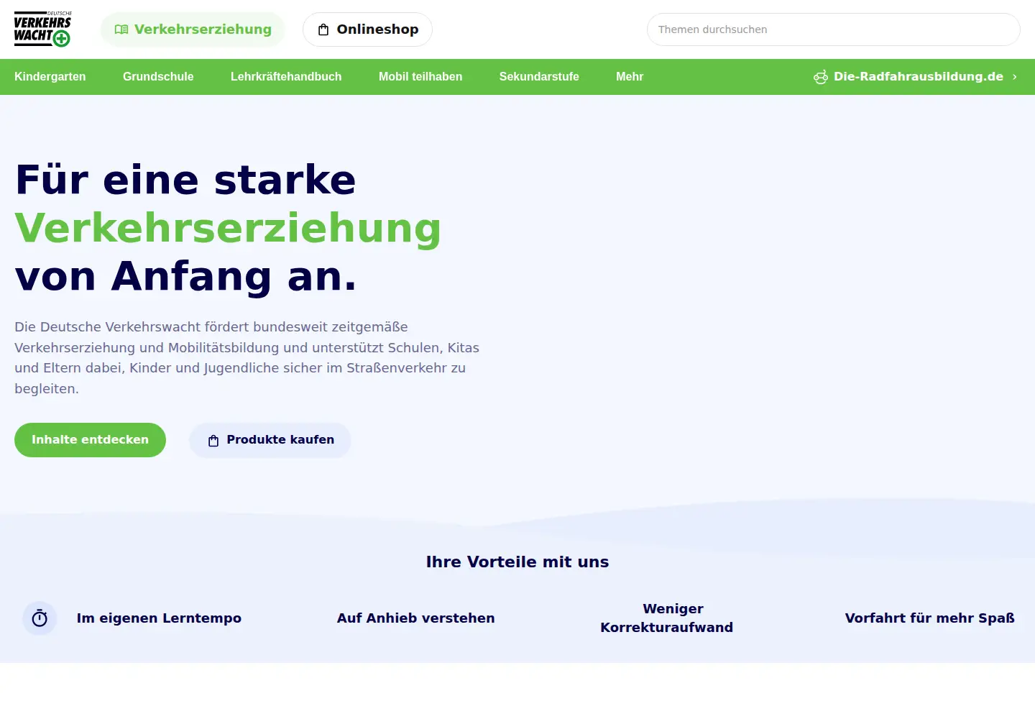Click the Deutsche Verkehrswacht logo
This screenshot has width=1035, height=719.
coord(43,29)
